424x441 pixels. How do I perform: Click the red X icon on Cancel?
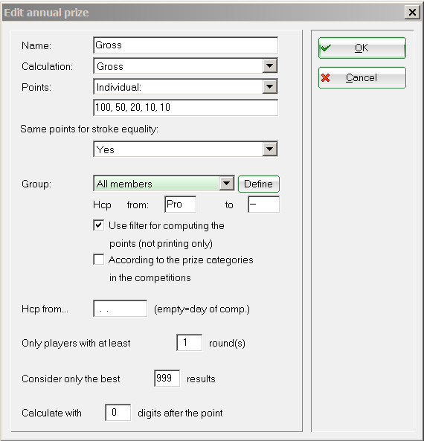[326, 77]
